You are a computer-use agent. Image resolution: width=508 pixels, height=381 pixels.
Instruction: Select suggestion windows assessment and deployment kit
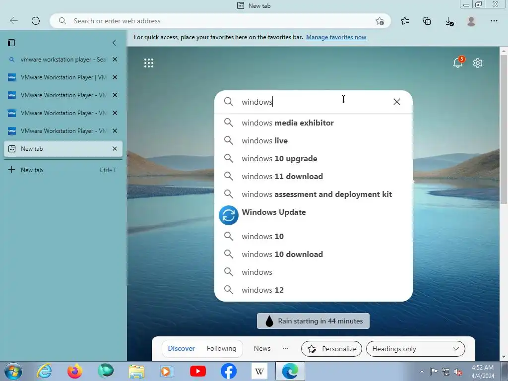coord(314,194)
